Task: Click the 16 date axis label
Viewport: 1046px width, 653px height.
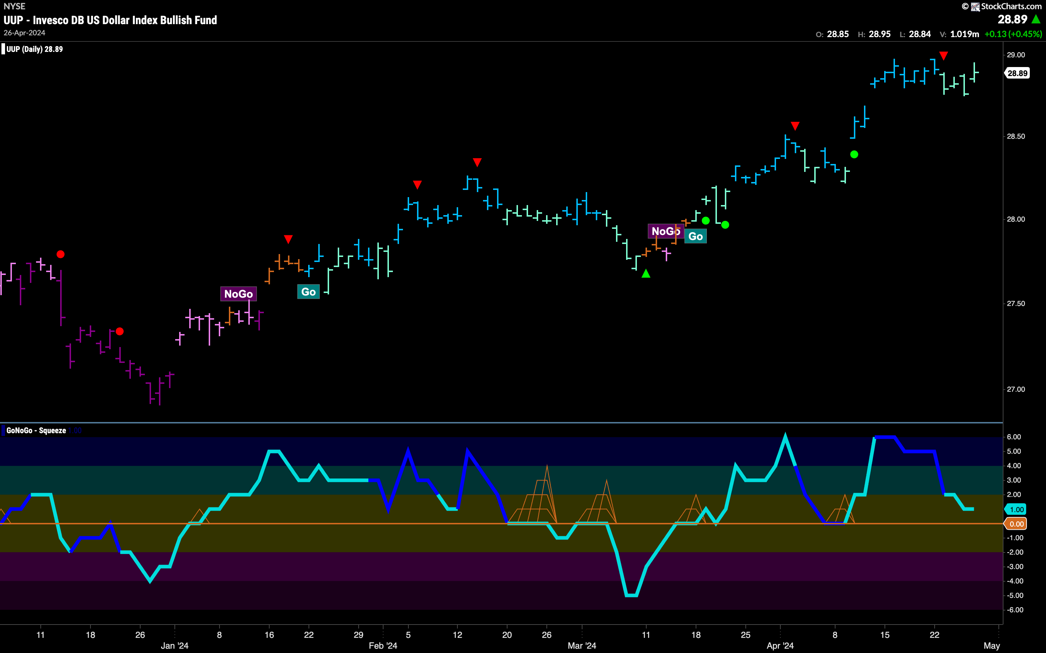Action: pos(269,635)
